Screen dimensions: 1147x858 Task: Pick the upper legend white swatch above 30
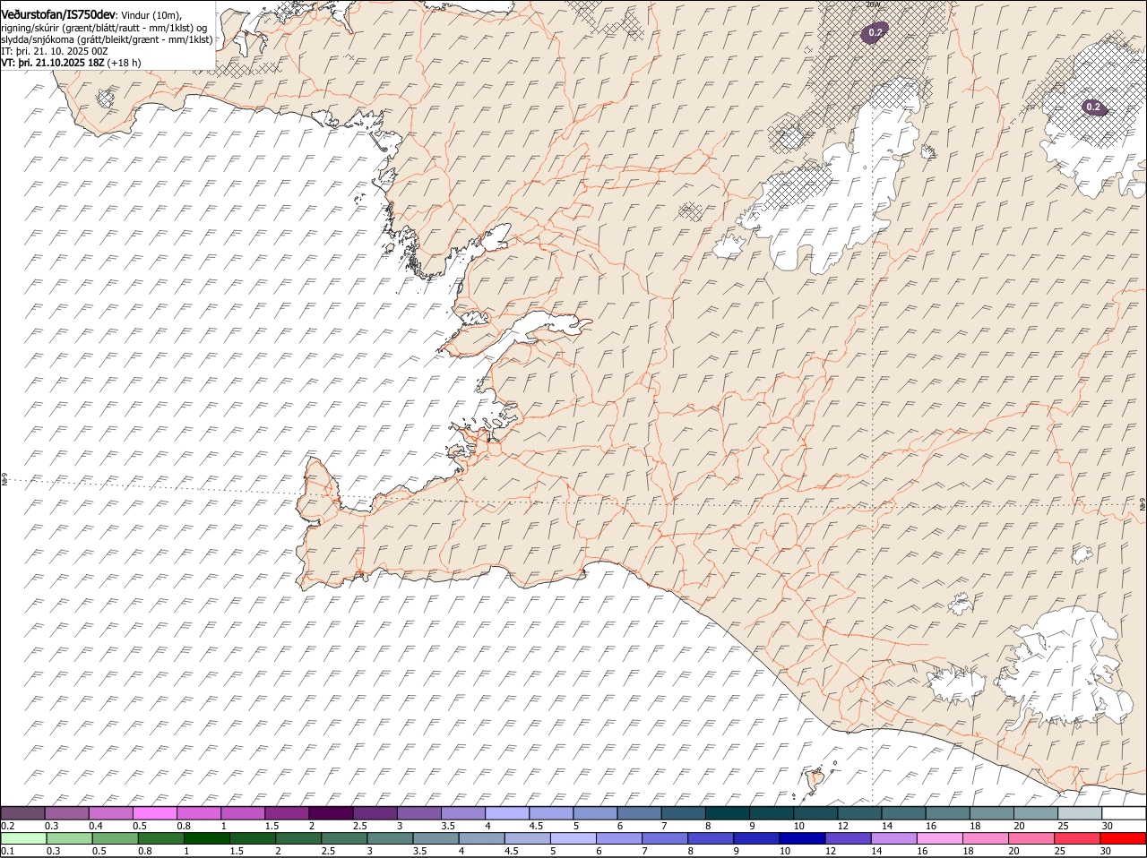(x=1124, y=813)
